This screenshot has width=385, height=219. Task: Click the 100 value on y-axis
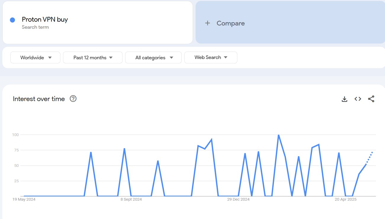15,135
